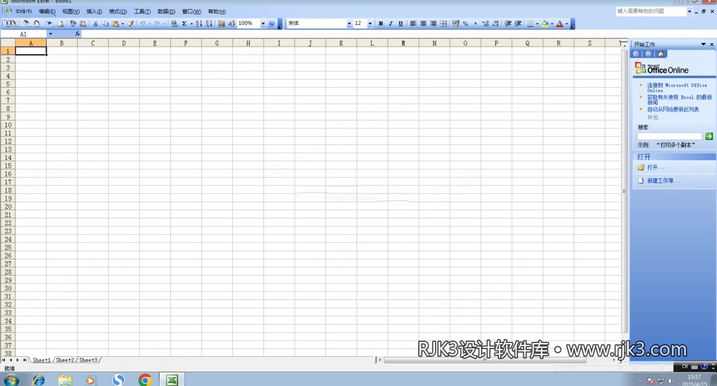Click the 打开... link in task pane
Image resolution: width=717 pixels, height=386 pixels.
click(x=655, y=167)
